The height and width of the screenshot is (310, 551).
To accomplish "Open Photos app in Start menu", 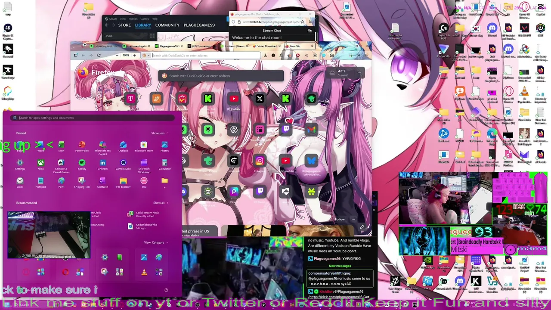I will [x=164, y=146].
